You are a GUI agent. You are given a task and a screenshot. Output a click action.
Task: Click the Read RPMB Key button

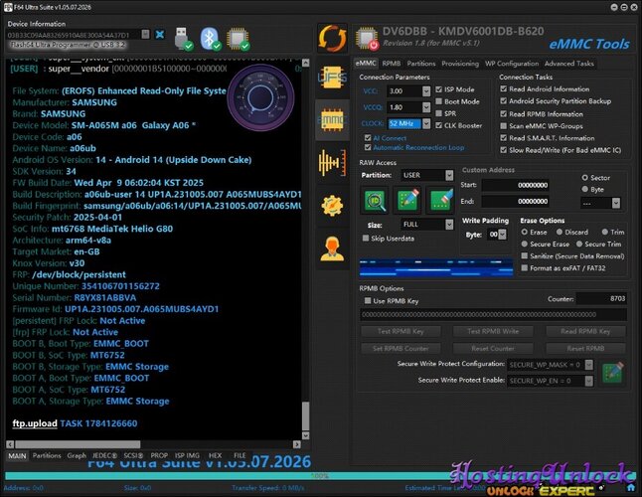pos(585,331)
